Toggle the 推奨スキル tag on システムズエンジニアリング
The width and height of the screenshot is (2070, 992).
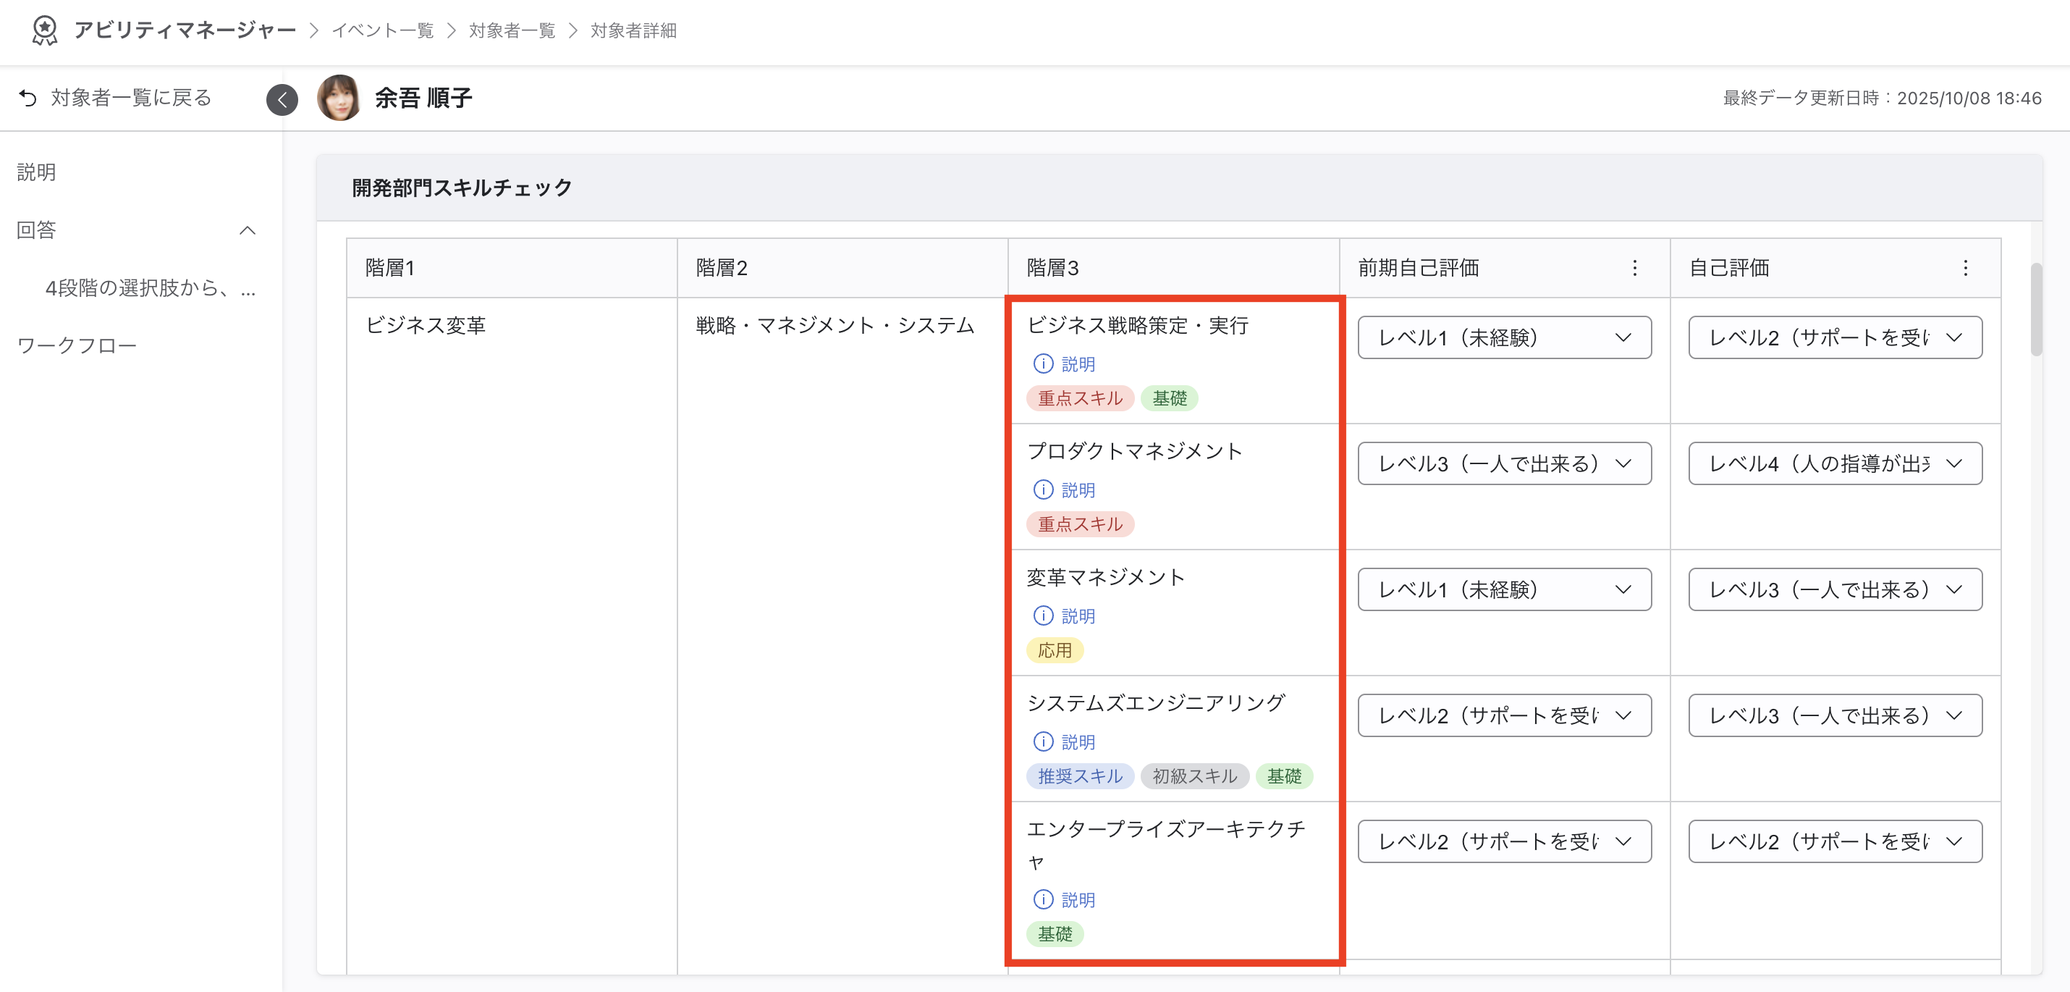1080,776
